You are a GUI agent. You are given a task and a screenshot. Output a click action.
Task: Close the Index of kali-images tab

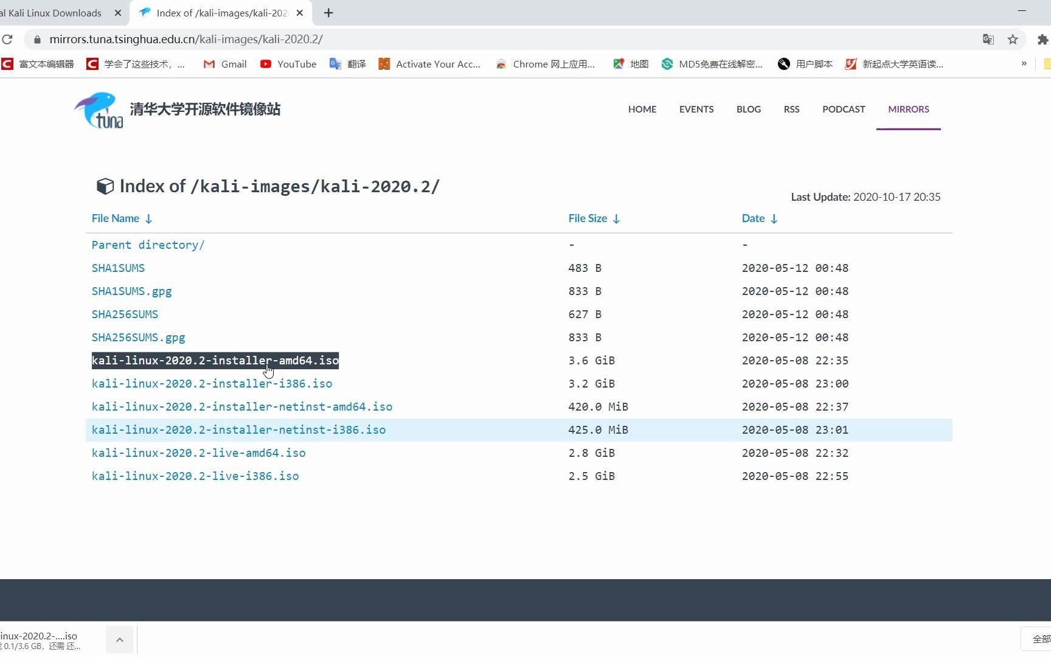299,13
